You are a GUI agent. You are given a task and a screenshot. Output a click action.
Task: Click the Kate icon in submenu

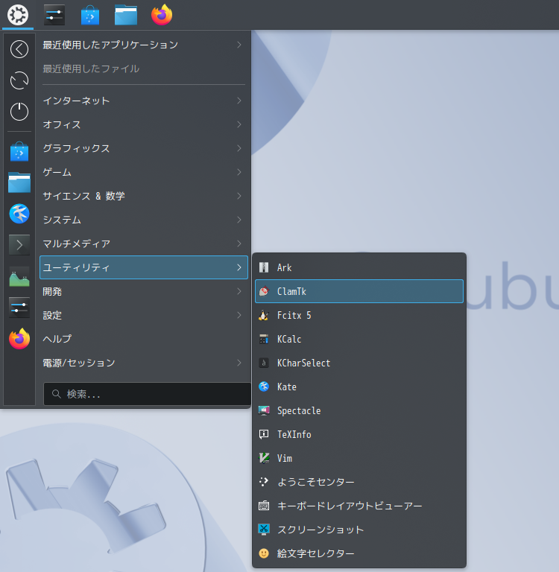[264, 387]
